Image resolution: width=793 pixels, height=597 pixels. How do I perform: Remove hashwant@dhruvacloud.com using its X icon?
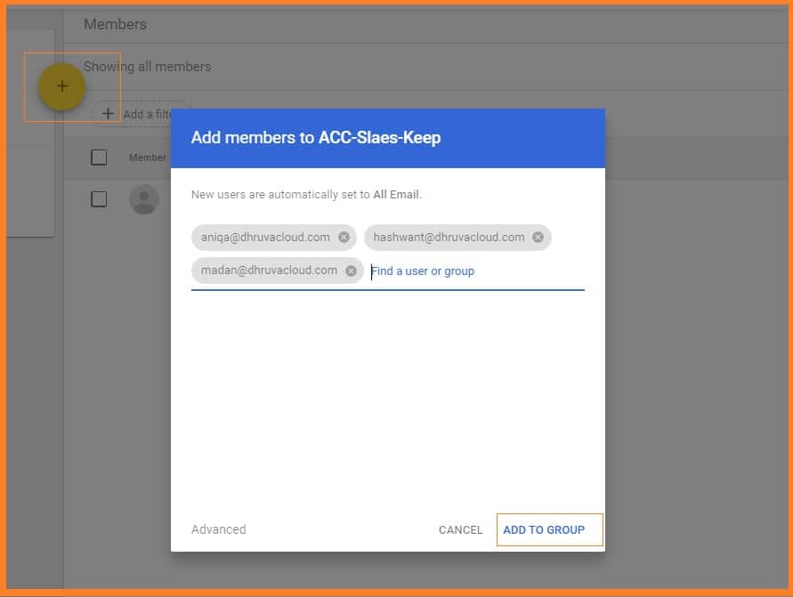pyautogui.click(x=538, y=238)
